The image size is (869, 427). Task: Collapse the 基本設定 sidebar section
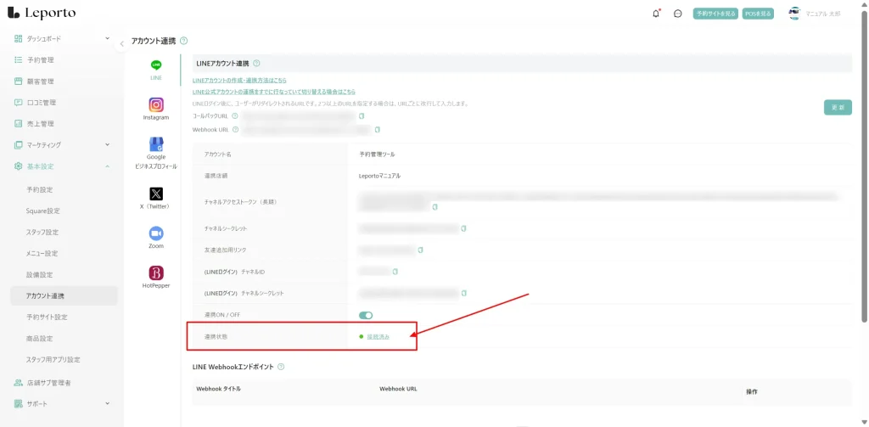click(x=107, y=166)
